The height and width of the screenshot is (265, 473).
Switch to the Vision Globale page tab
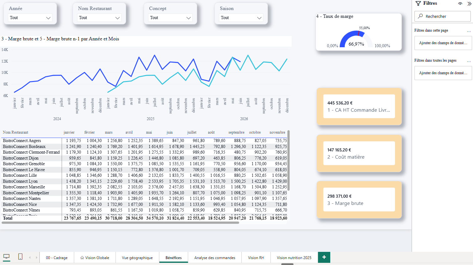tap(95, 257)
